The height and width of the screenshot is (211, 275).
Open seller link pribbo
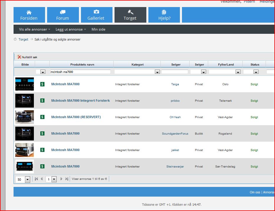(x=175, y=101)
